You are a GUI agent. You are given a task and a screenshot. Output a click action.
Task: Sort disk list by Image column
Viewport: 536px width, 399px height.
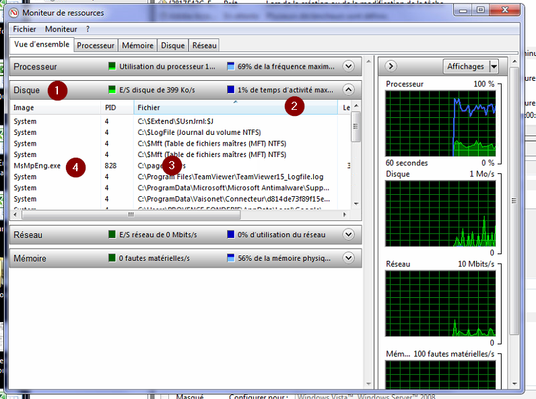click(x=55, y=107)
